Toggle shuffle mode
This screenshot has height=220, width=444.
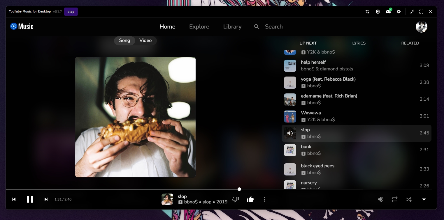pyautogui.click(x=409, y=199)
